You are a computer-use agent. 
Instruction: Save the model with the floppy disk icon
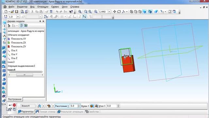[x=17, y=12]
